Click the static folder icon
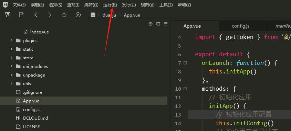Viewport: 291px width, 131px height. coord(18,49)
